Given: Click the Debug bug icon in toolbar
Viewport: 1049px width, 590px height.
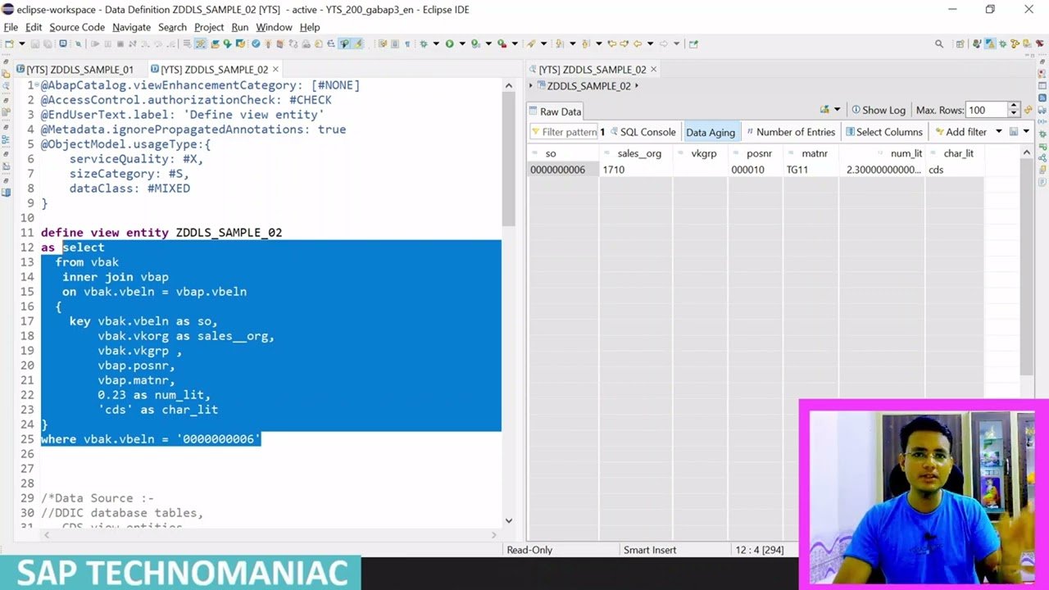Looking at the screenshot, I should tap(424, 43).
